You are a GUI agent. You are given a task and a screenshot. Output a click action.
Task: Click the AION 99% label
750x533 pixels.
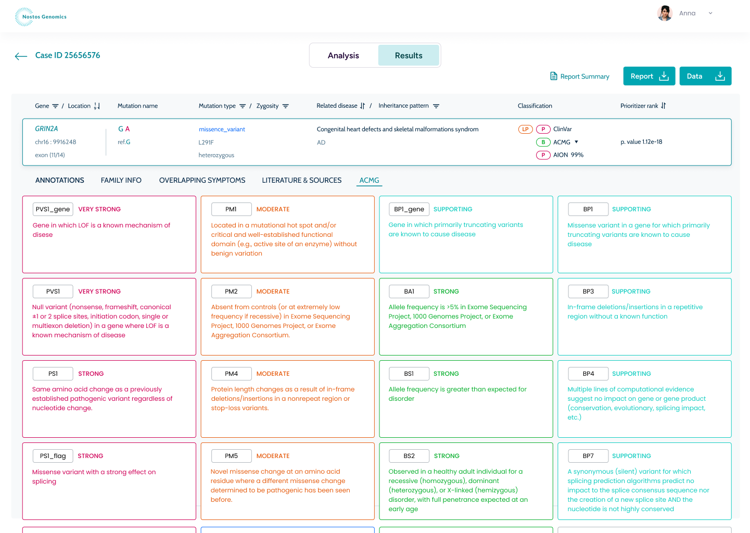pos(568,155)
